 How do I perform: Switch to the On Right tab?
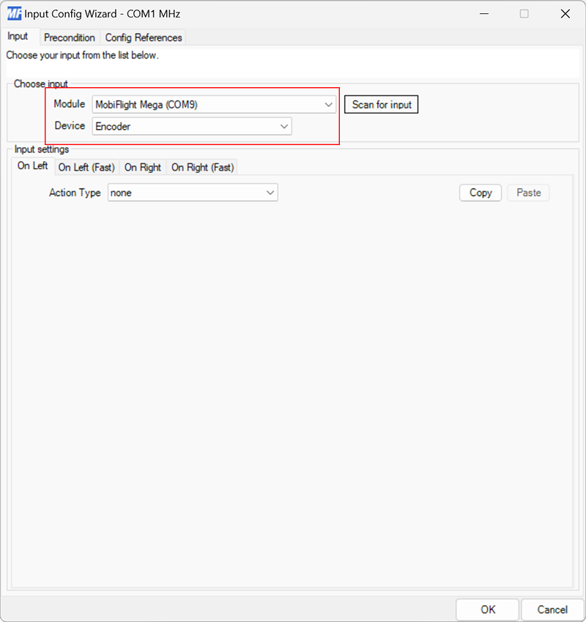tap(143, 167)
